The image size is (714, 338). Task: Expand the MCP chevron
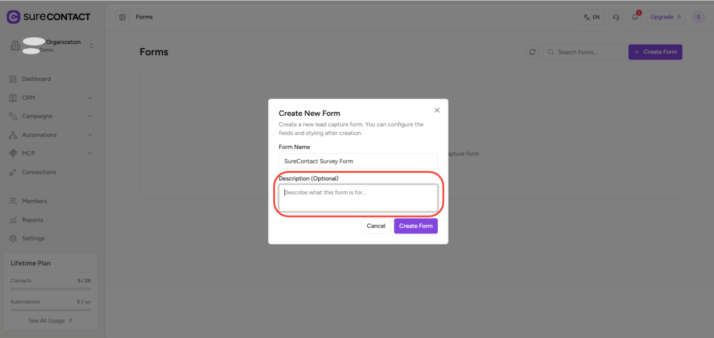pos(90,153)
